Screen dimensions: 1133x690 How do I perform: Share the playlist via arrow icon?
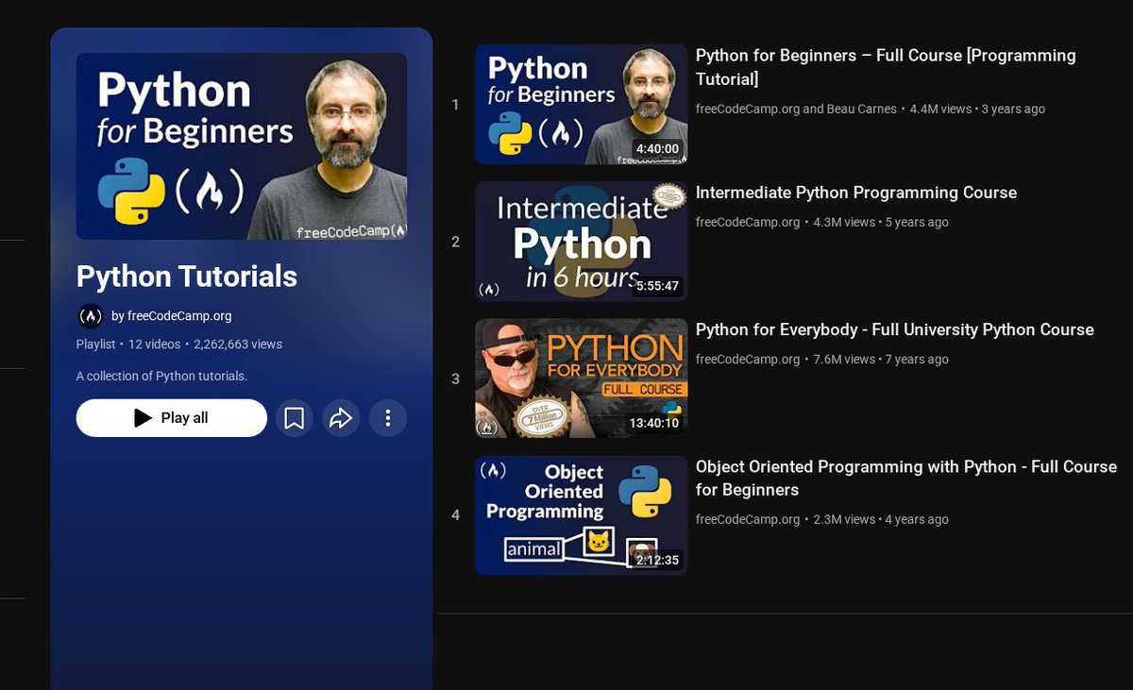341,418
